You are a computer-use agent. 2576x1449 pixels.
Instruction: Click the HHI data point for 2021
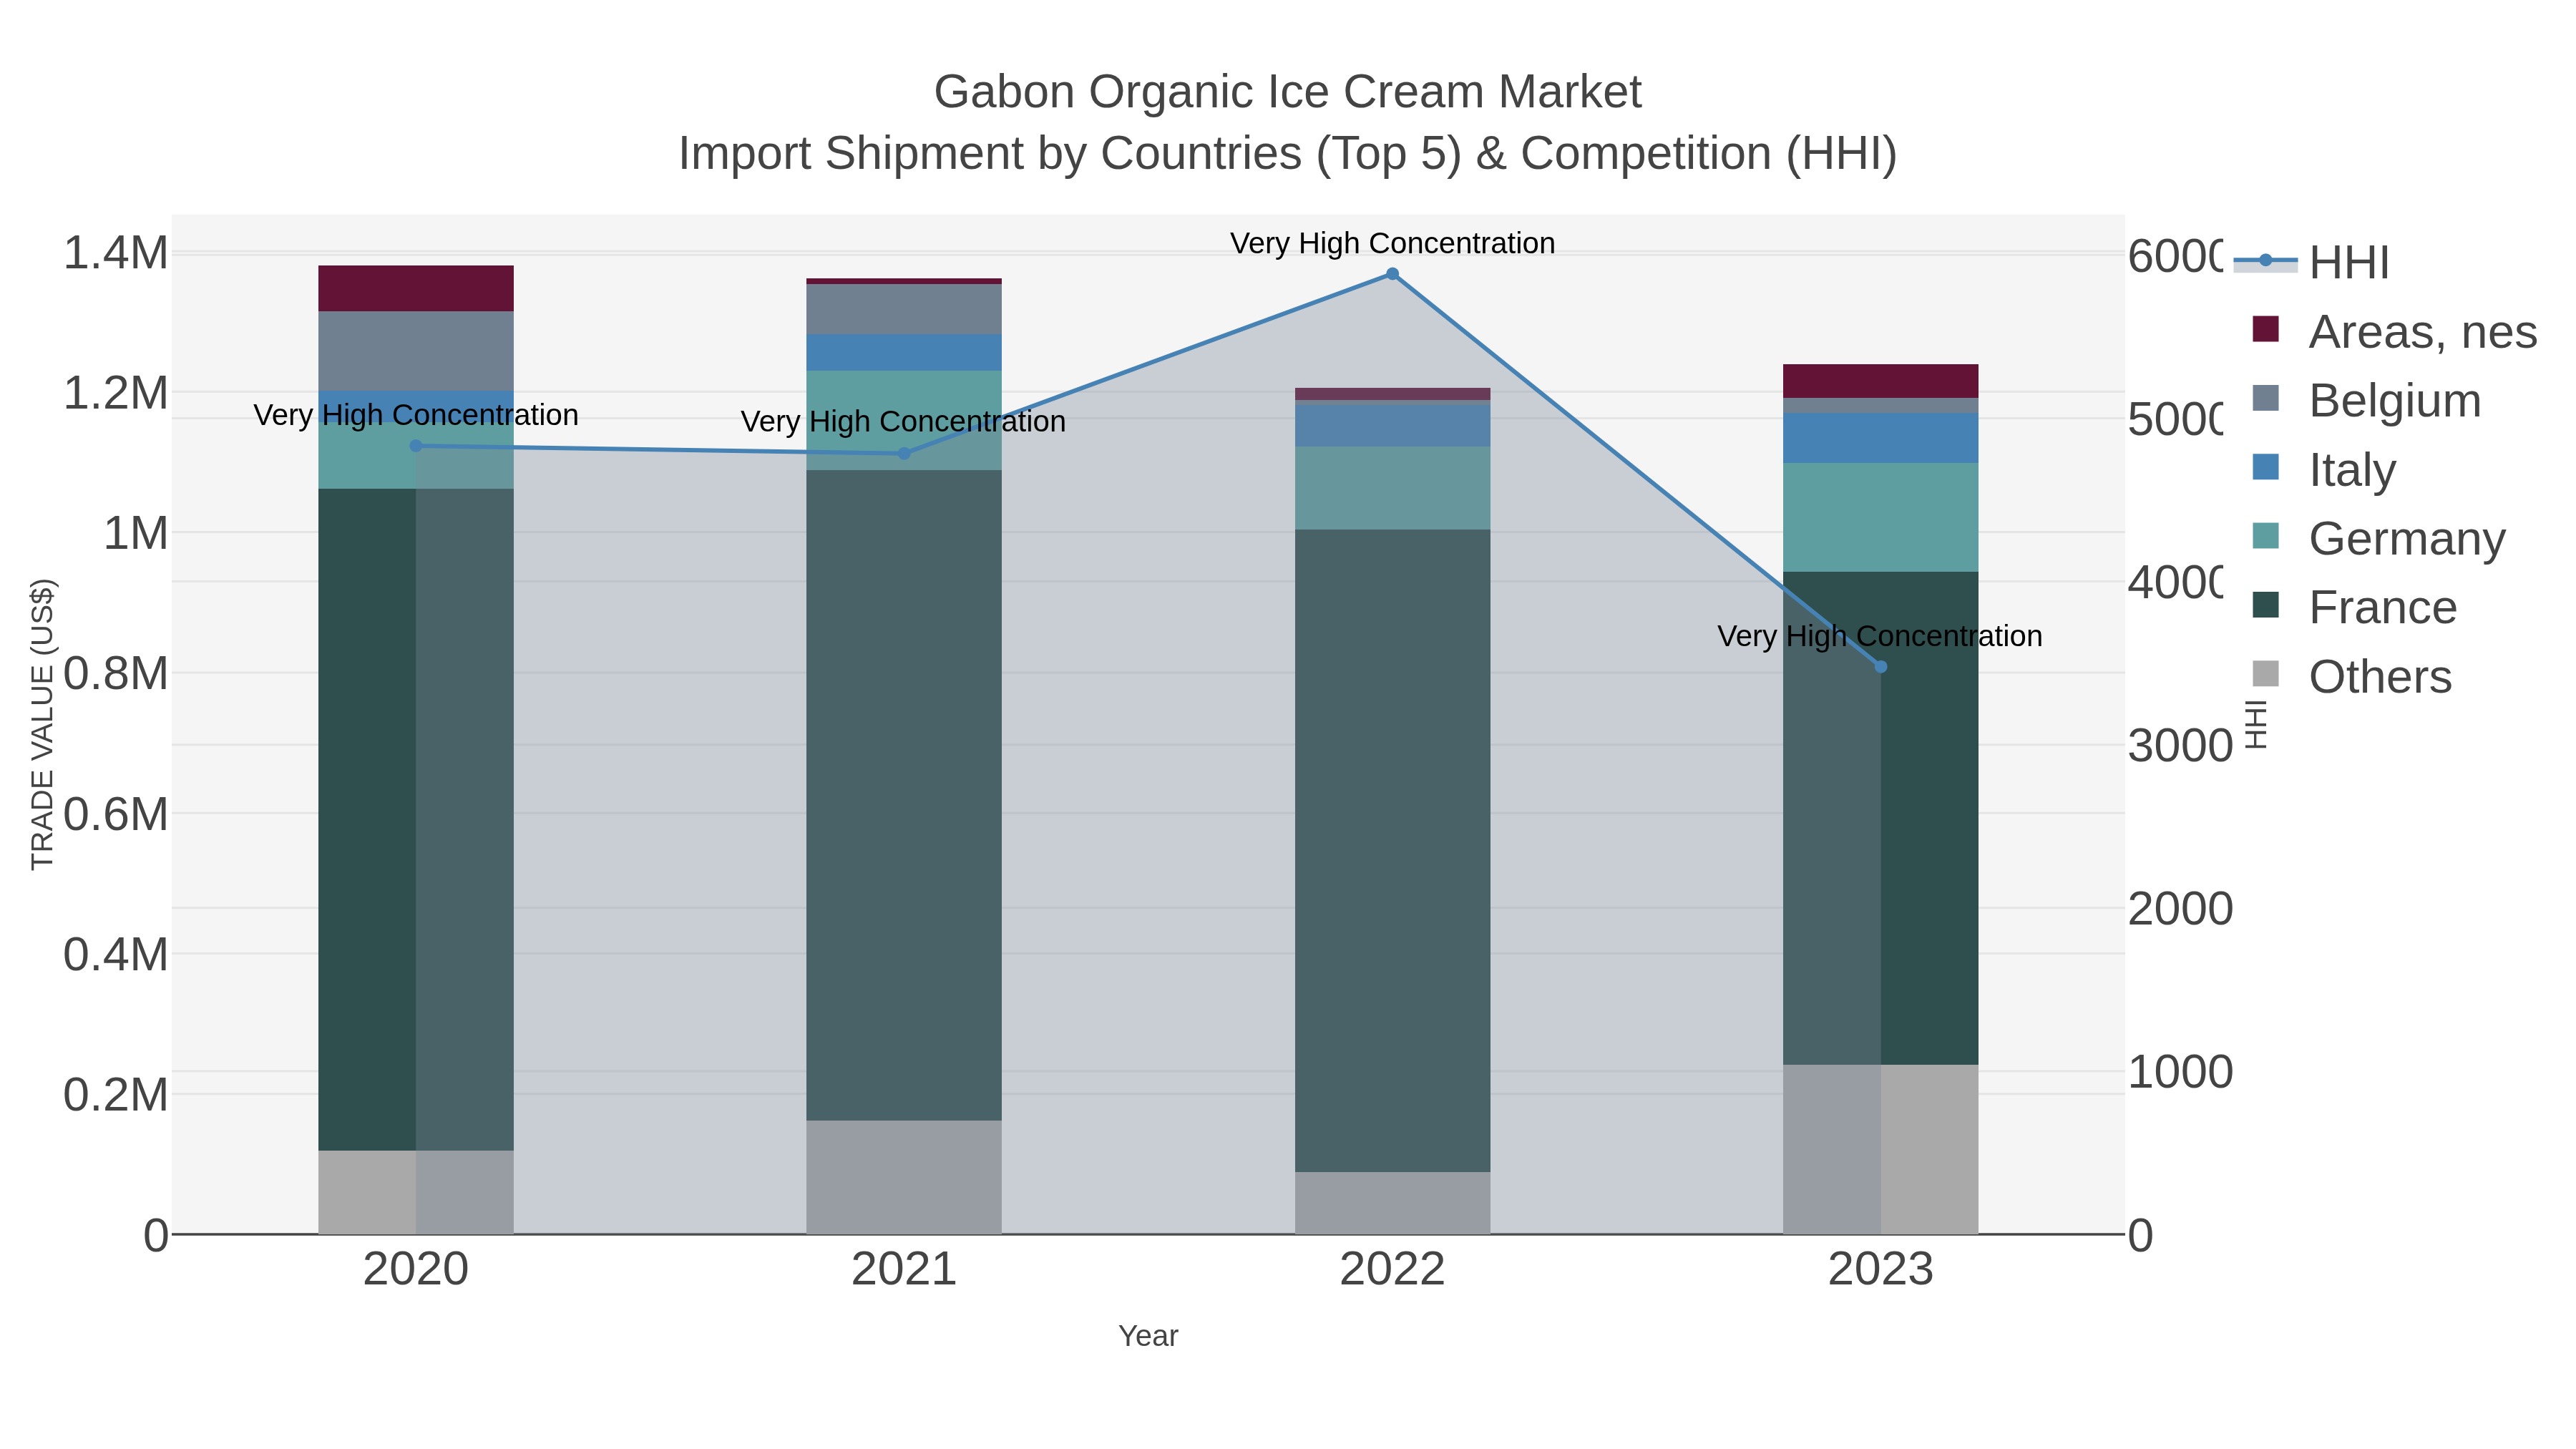[x=904, y=453]
